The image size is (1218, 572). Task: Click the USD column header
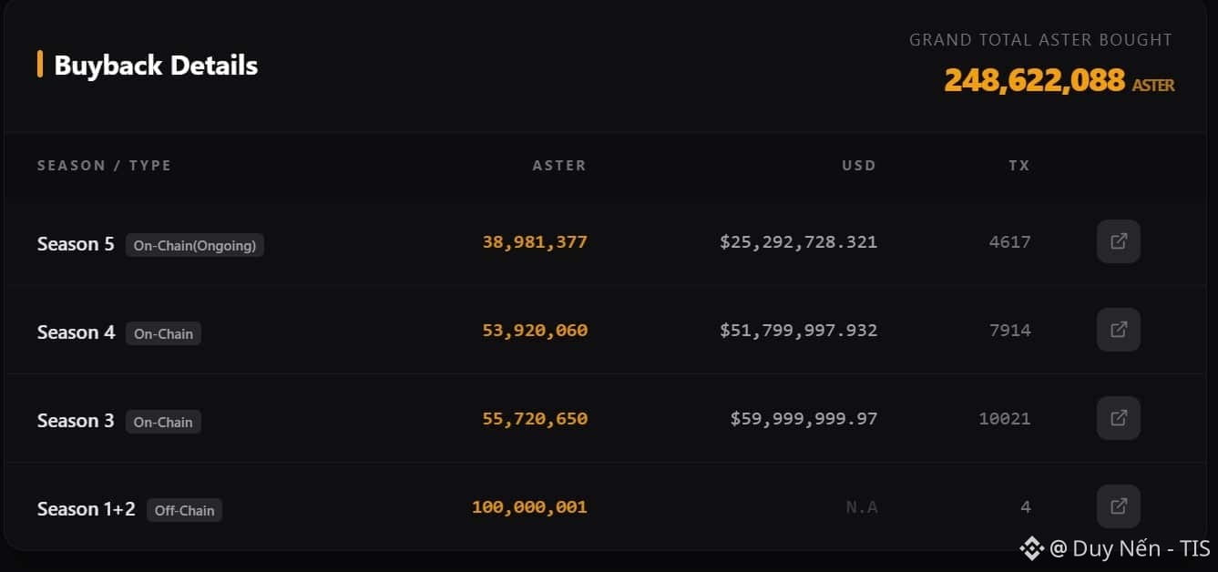point(858,165)
